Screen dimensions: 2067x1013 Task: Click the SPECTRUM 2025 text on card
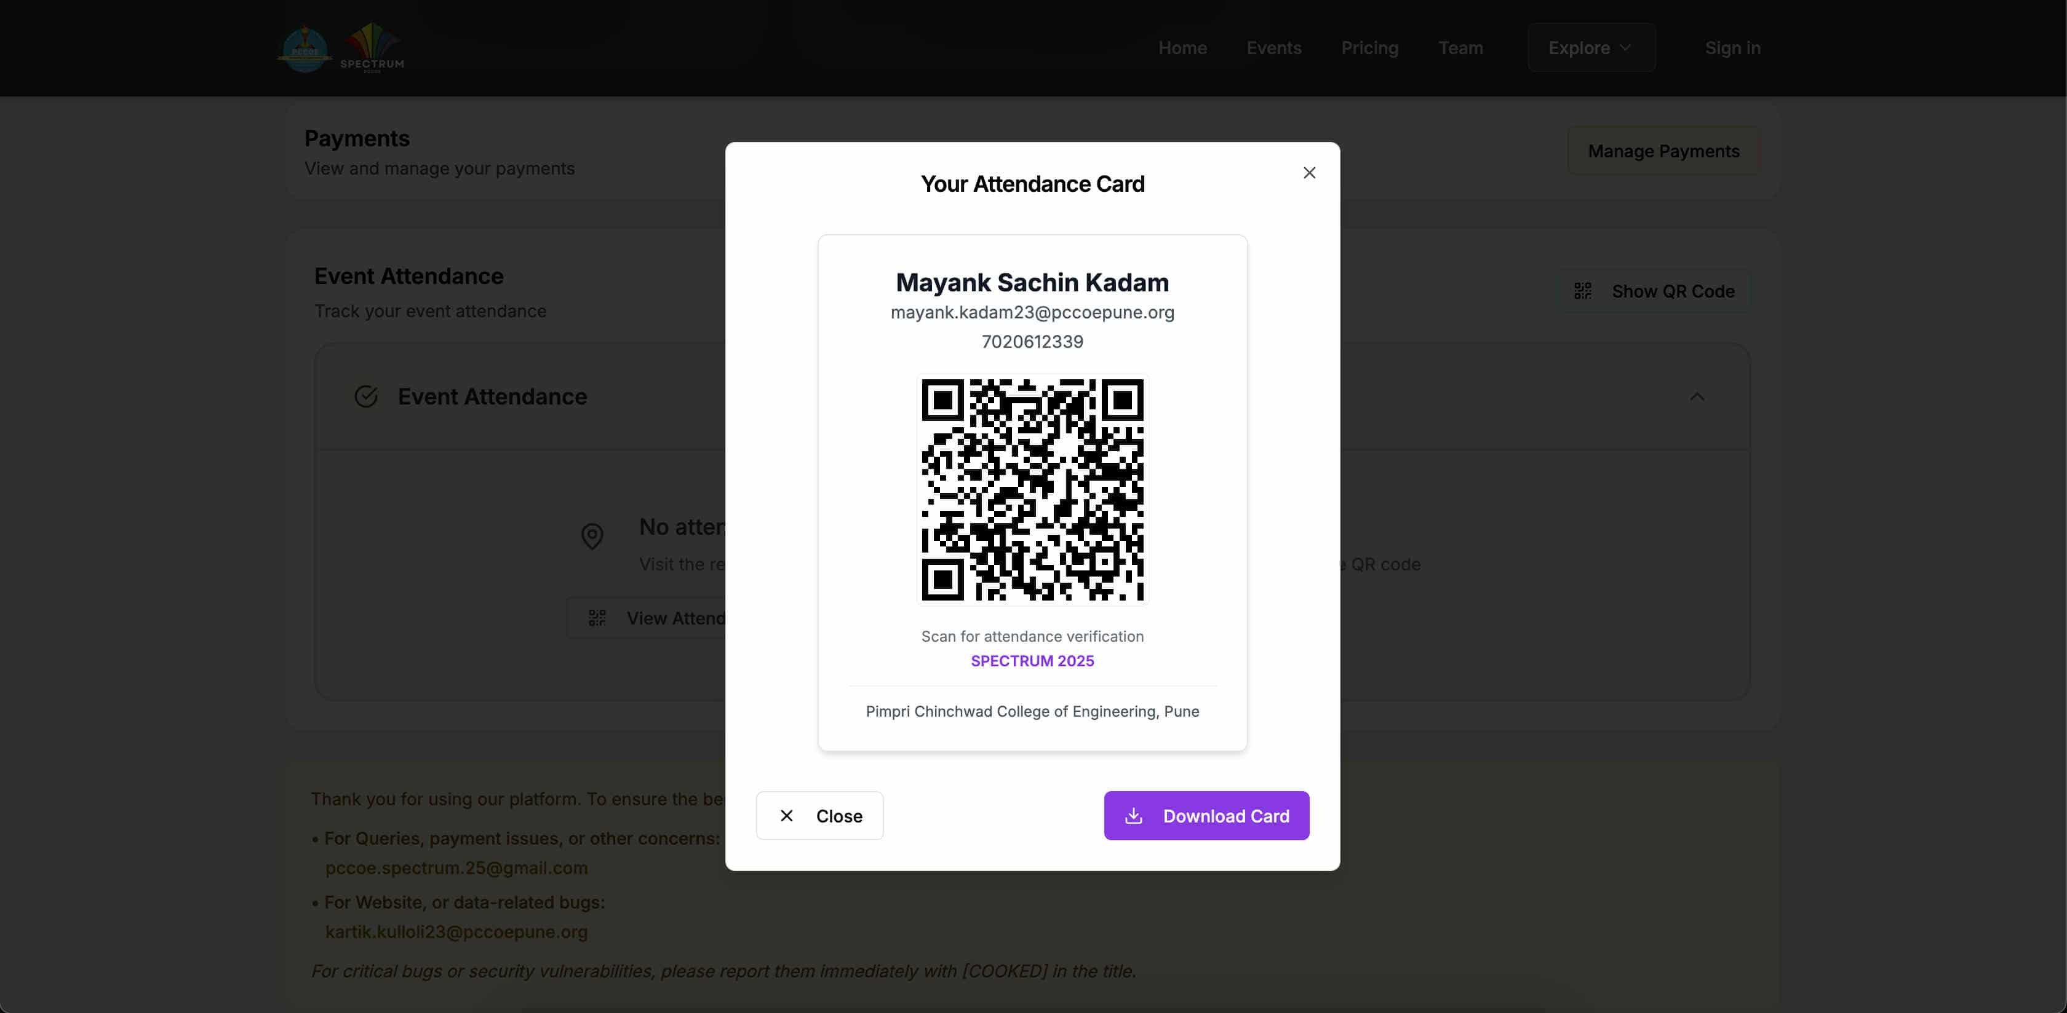pyautogui.click(x=1032, y=660)
